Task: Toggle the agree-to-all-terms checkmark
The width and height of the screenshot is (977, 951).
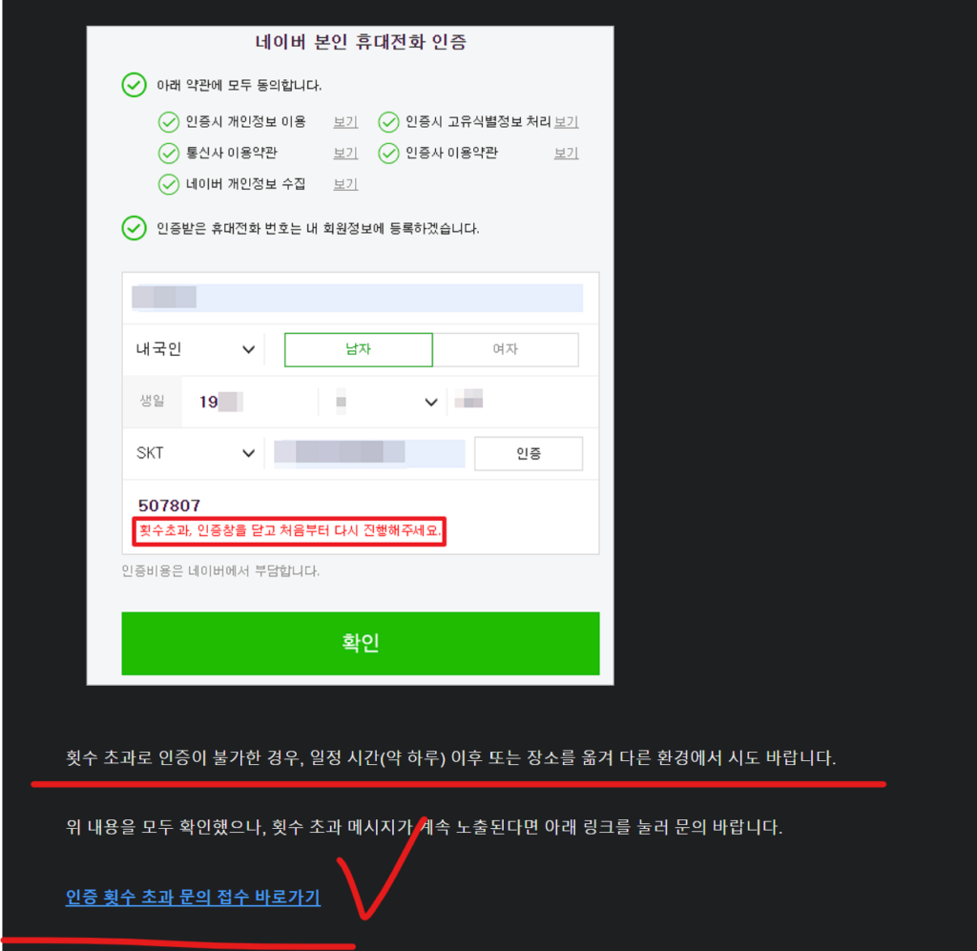Action: tap(134, 85)
